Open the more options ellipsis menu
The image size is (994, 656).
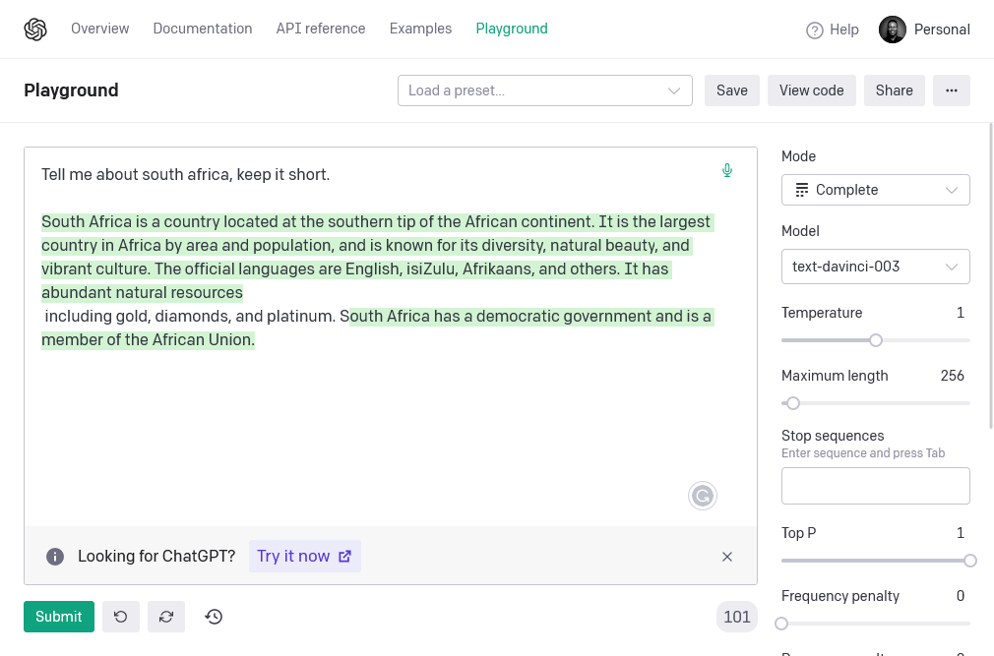point(951,89)
